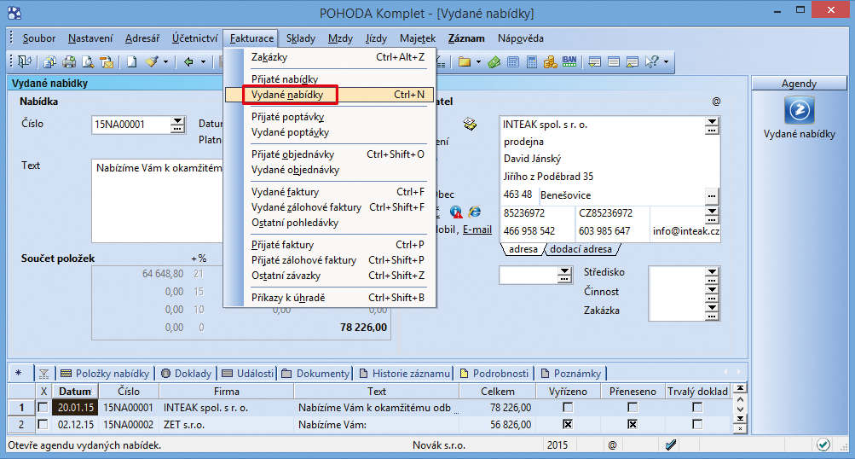Switch to Položky nabídky tab
The image size is (855, 459).
(105, 374)
